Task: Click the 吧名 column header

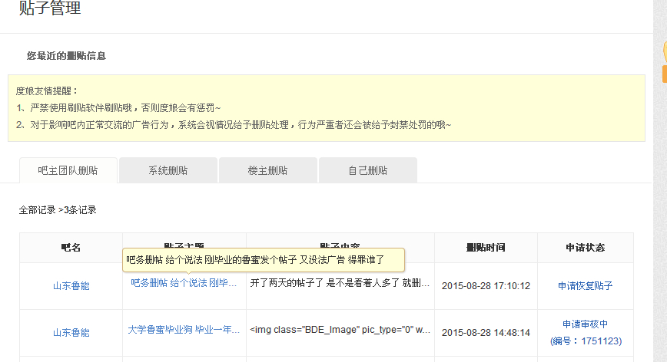Action: point(71,248)
